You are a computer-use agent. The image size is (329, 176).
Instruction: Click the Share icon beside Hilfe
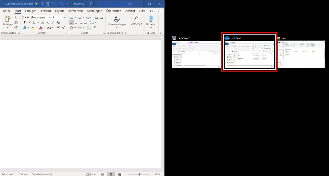click(151, 11)
